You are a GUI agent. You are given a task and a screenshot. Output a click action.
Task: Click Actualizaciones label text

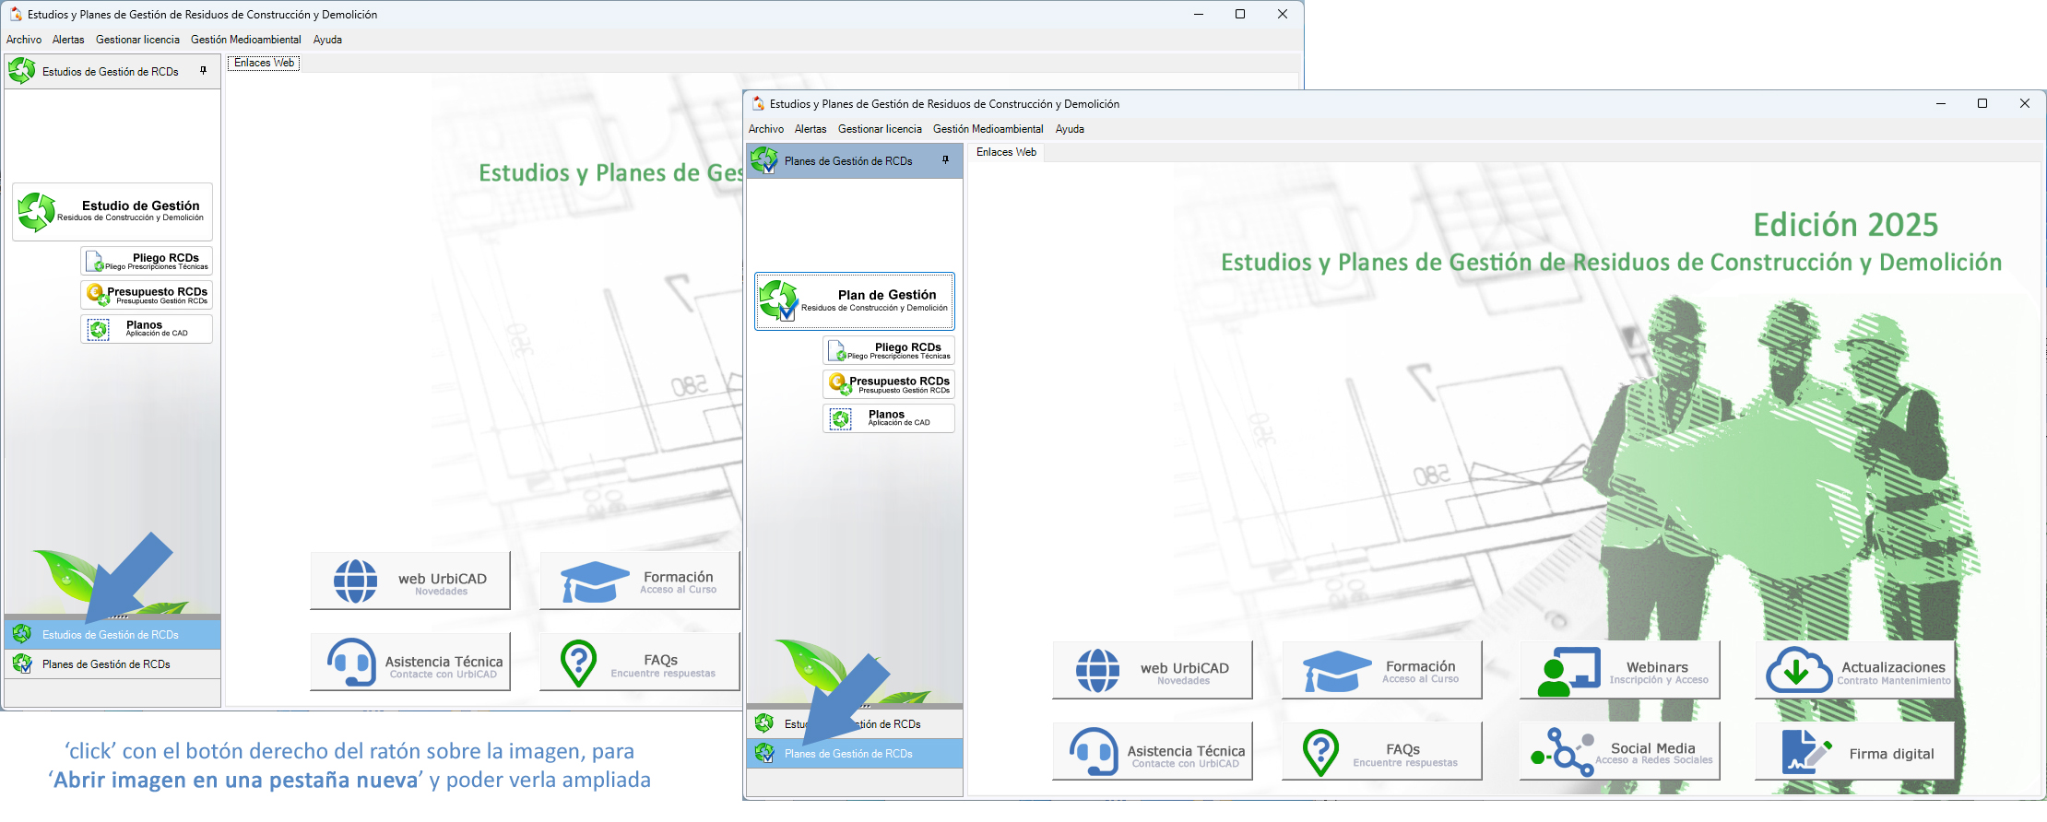pos(1893,667)
